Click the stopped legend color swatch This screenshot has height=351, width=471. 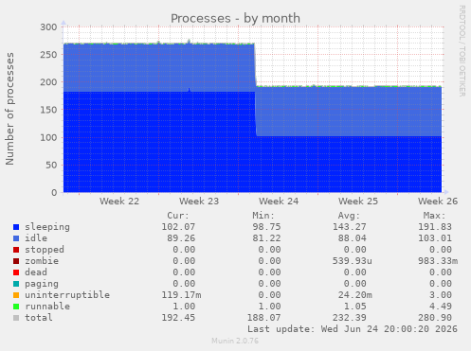point(16,250)
